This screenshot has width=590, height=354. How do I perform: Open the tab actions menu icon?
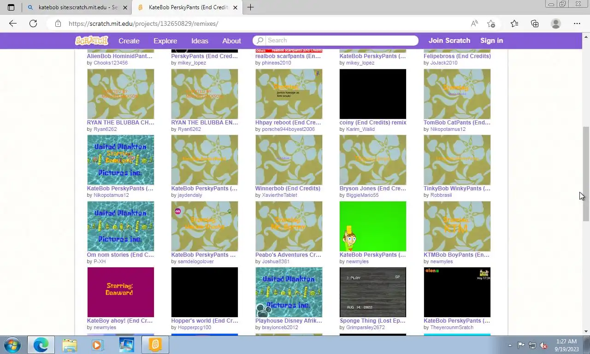point(11,7)
